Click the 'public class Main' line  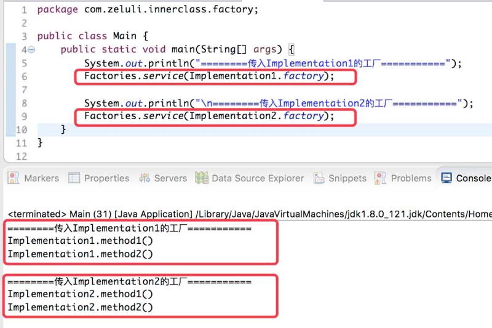tap(93, 36)
